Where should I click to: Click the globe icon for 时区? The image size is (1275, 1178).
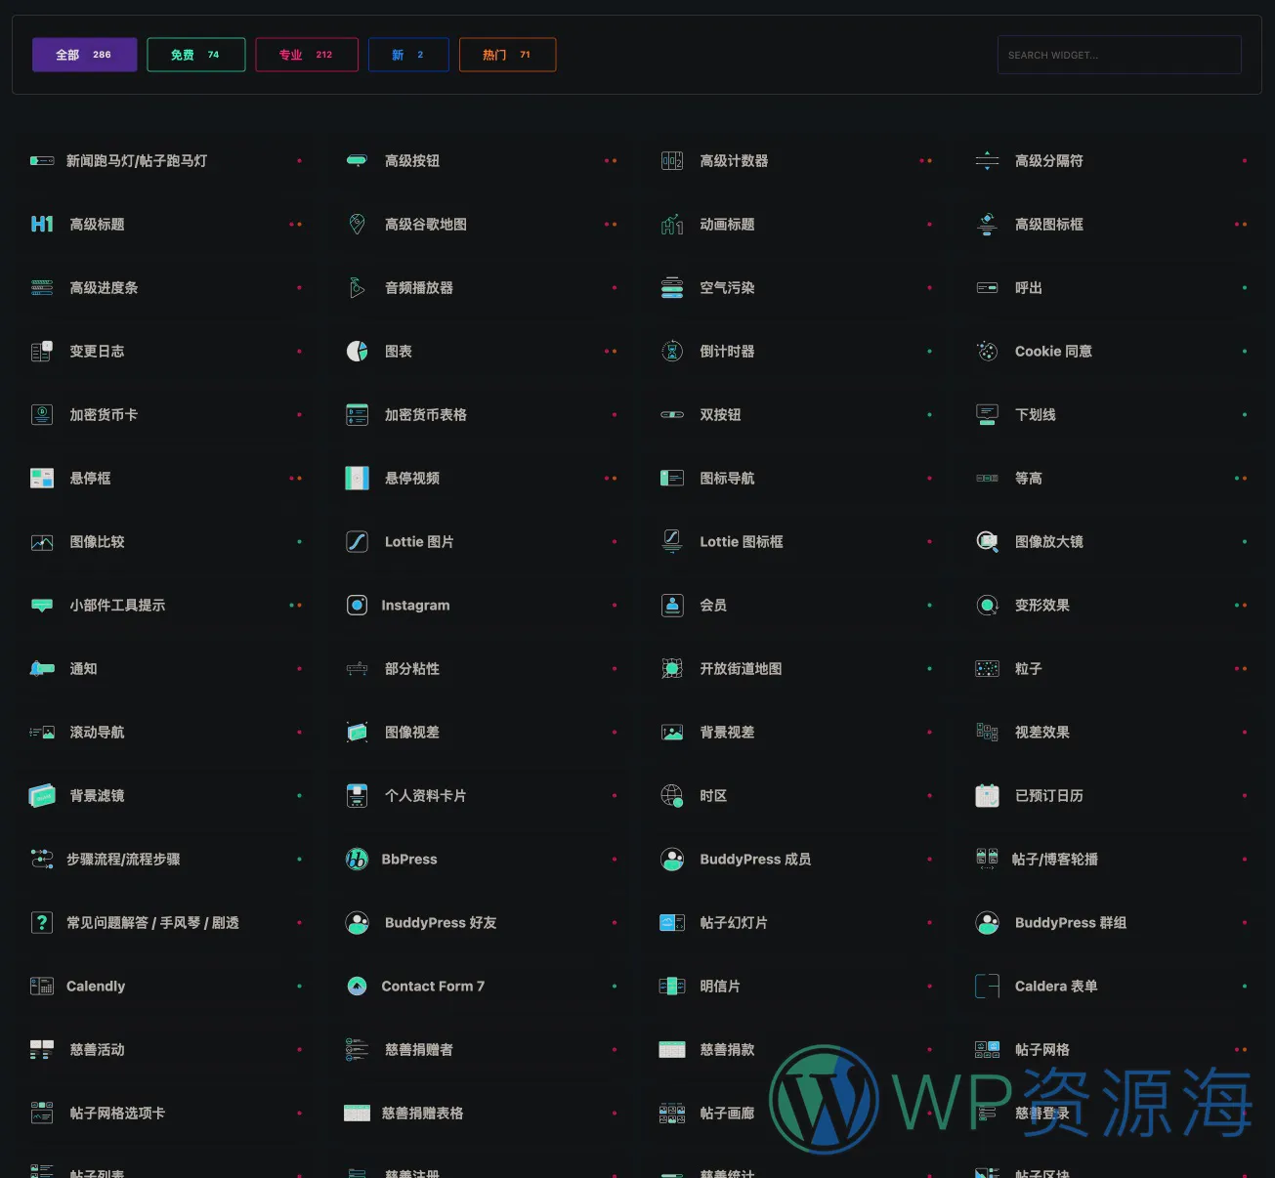pos(672,796)
